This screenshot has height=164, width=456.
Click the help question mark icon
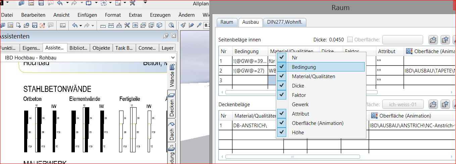click(171, 25)
